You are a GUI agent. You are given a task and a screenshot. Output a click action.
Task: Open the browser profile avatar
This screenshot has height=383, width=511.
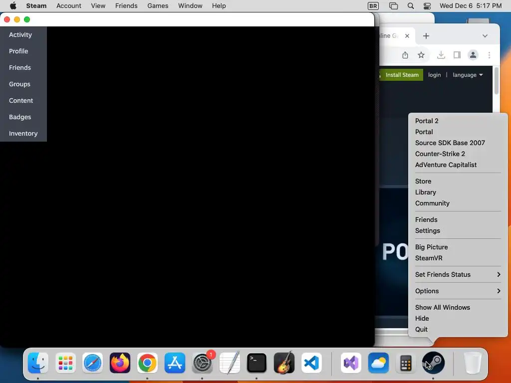pyautogui.click(x=473, y=55)
